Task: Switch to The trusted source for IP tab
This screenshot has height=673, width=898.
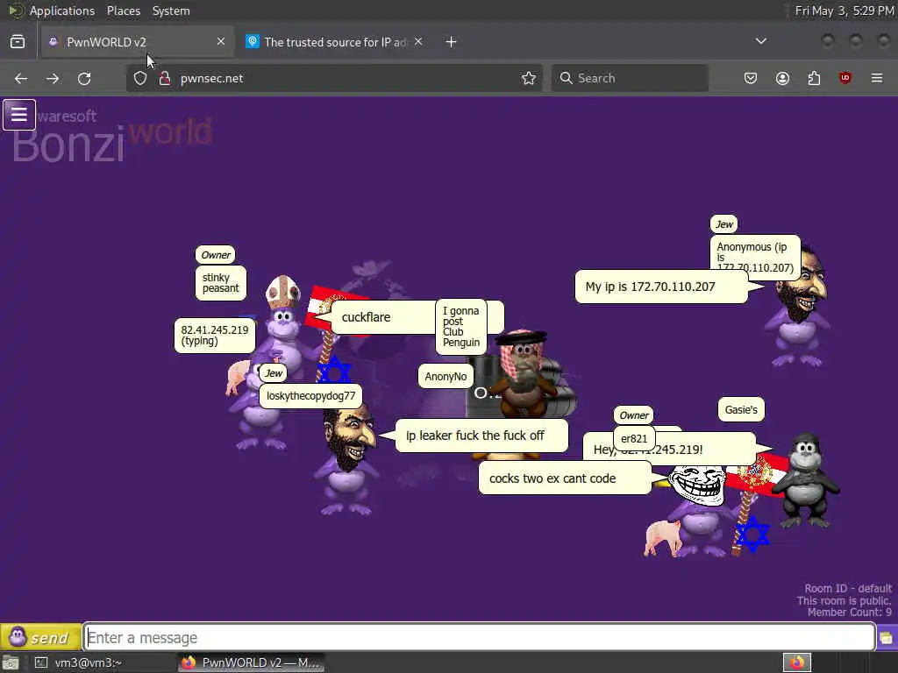Action: point(334,42)
